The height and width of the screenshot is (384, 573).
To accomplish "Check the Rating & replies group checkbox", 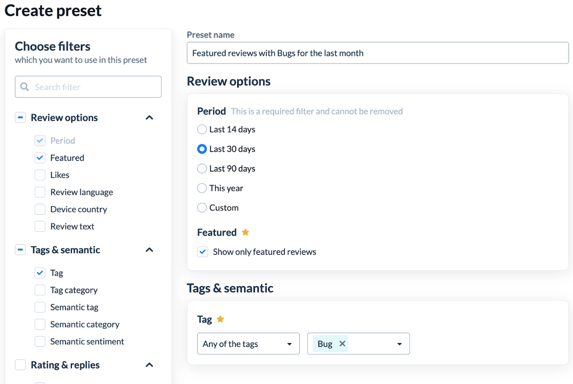I will [20, 365].
